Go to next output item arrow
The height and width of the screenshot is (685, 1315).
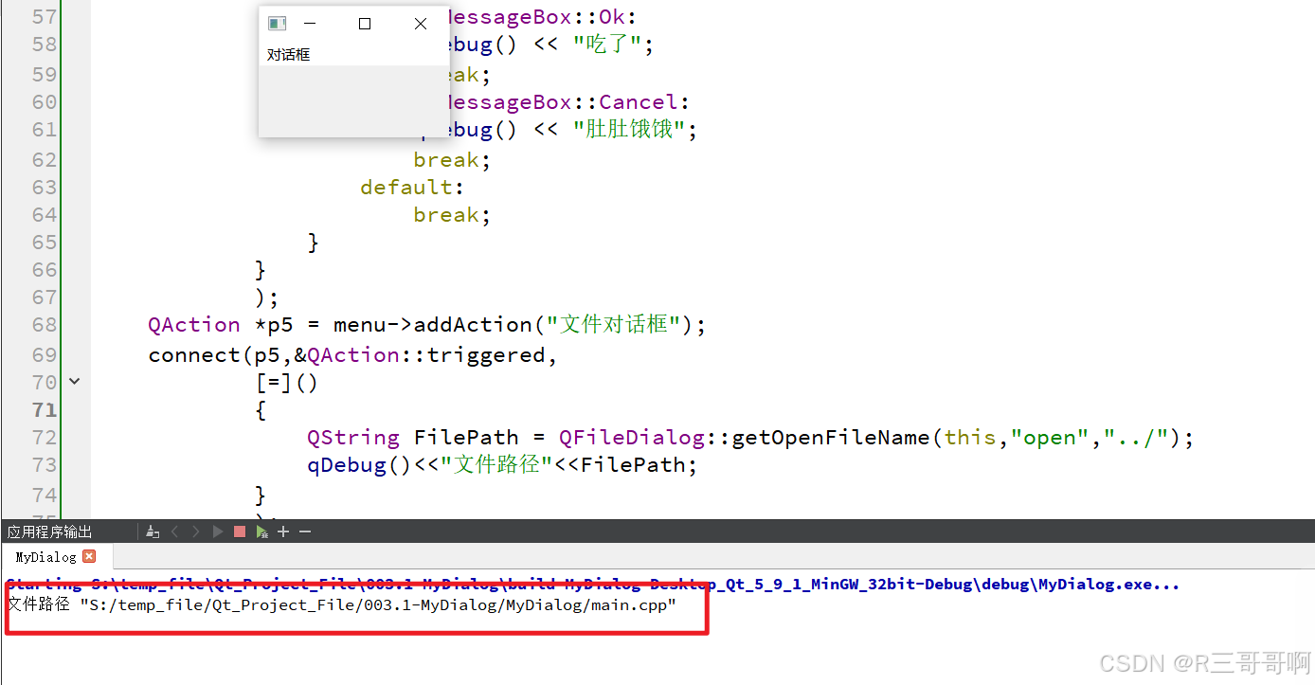point(196,532)
